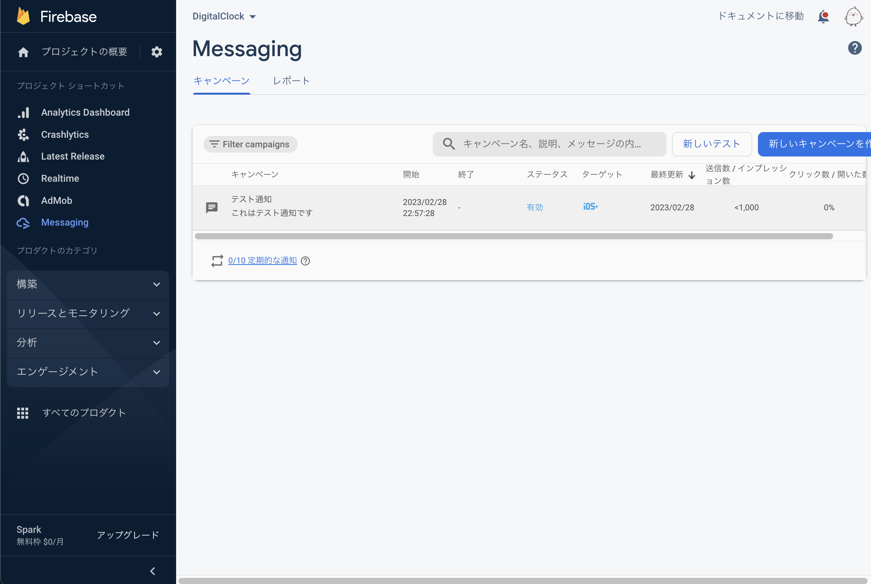The image size is (871, 584).
Task: Click ドキュメントに移動 link
Action: tap(760, 16)
